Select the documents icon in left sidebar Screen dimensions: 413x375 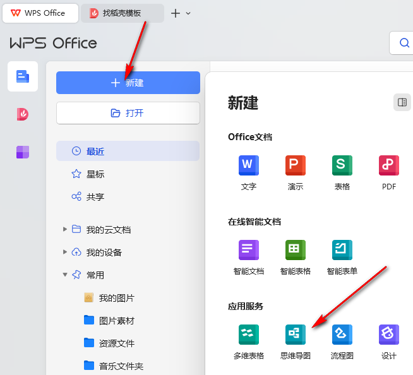(x=23, y=76)
